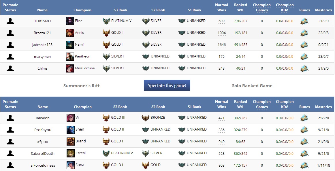The image size is (335, 171).
Task: Click the Normal Wins header in top table
Action: pos(221,8)
